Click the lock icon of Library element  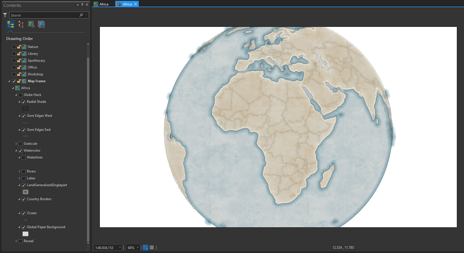click(19, 54)
